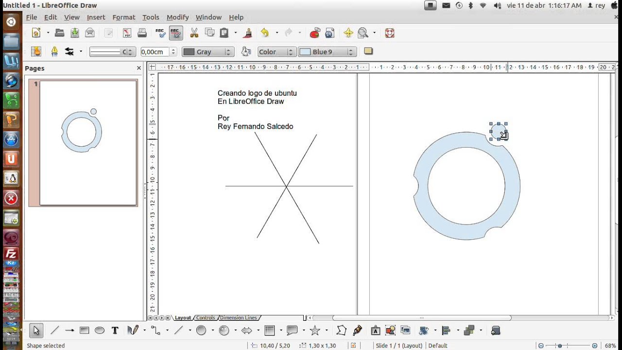Viewport: 622px width, 350px height.
Task: Copy the selected shape
Action: coord(210,33)
